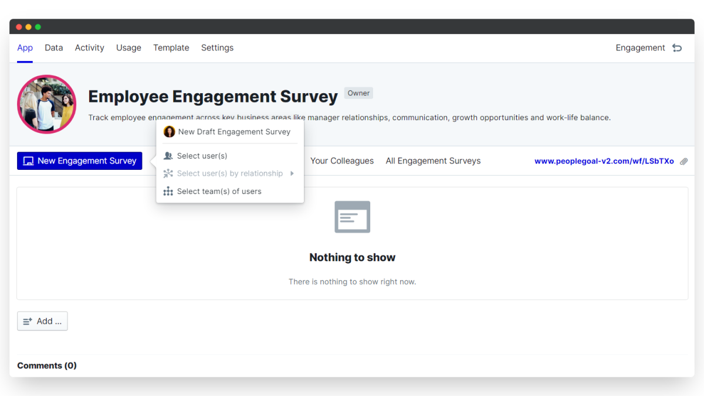Go to the Usage tab

click(x=128, y=48)
